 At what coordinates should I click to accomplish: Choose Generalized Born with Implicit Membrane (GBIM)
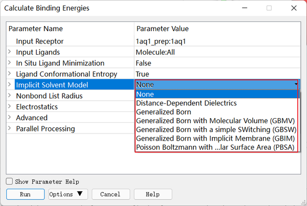tap(216, 139)
